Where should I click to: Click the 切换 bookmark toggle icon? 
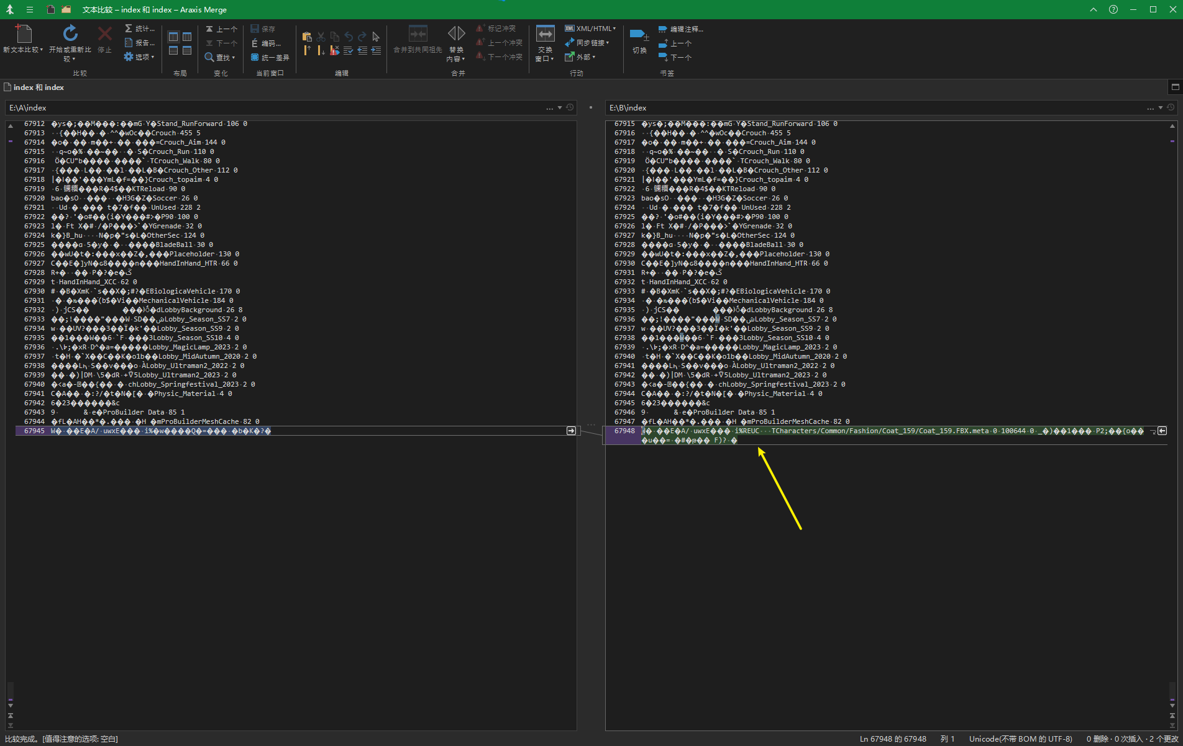pyautogui.click(x=639, y=35)
